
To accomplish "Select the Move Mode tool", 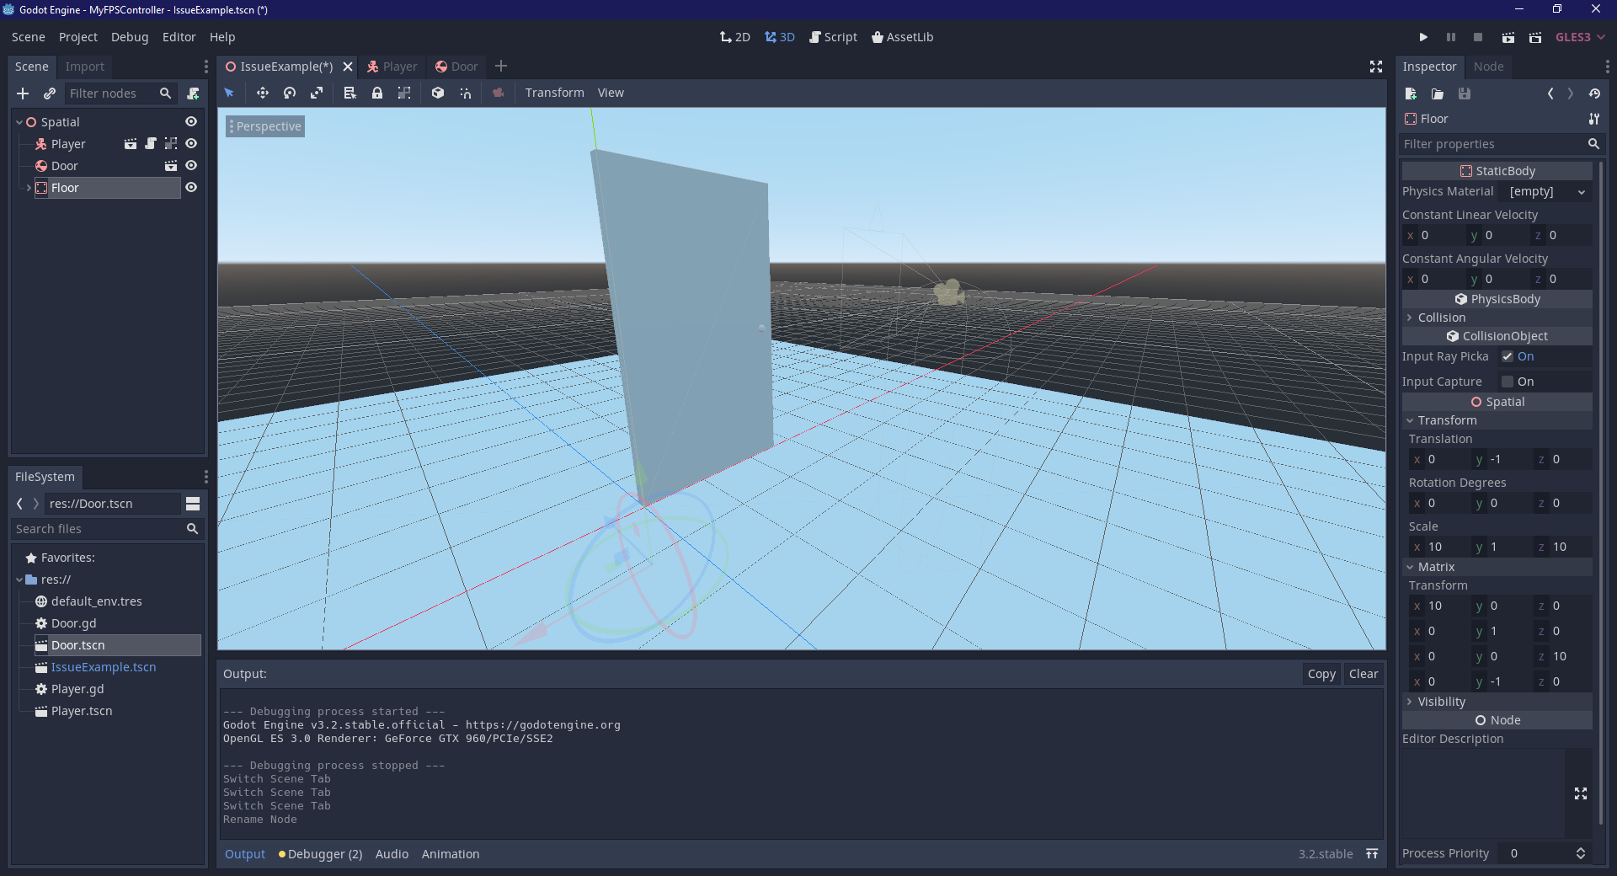I will pyautogui.click(x=263, y=93).
